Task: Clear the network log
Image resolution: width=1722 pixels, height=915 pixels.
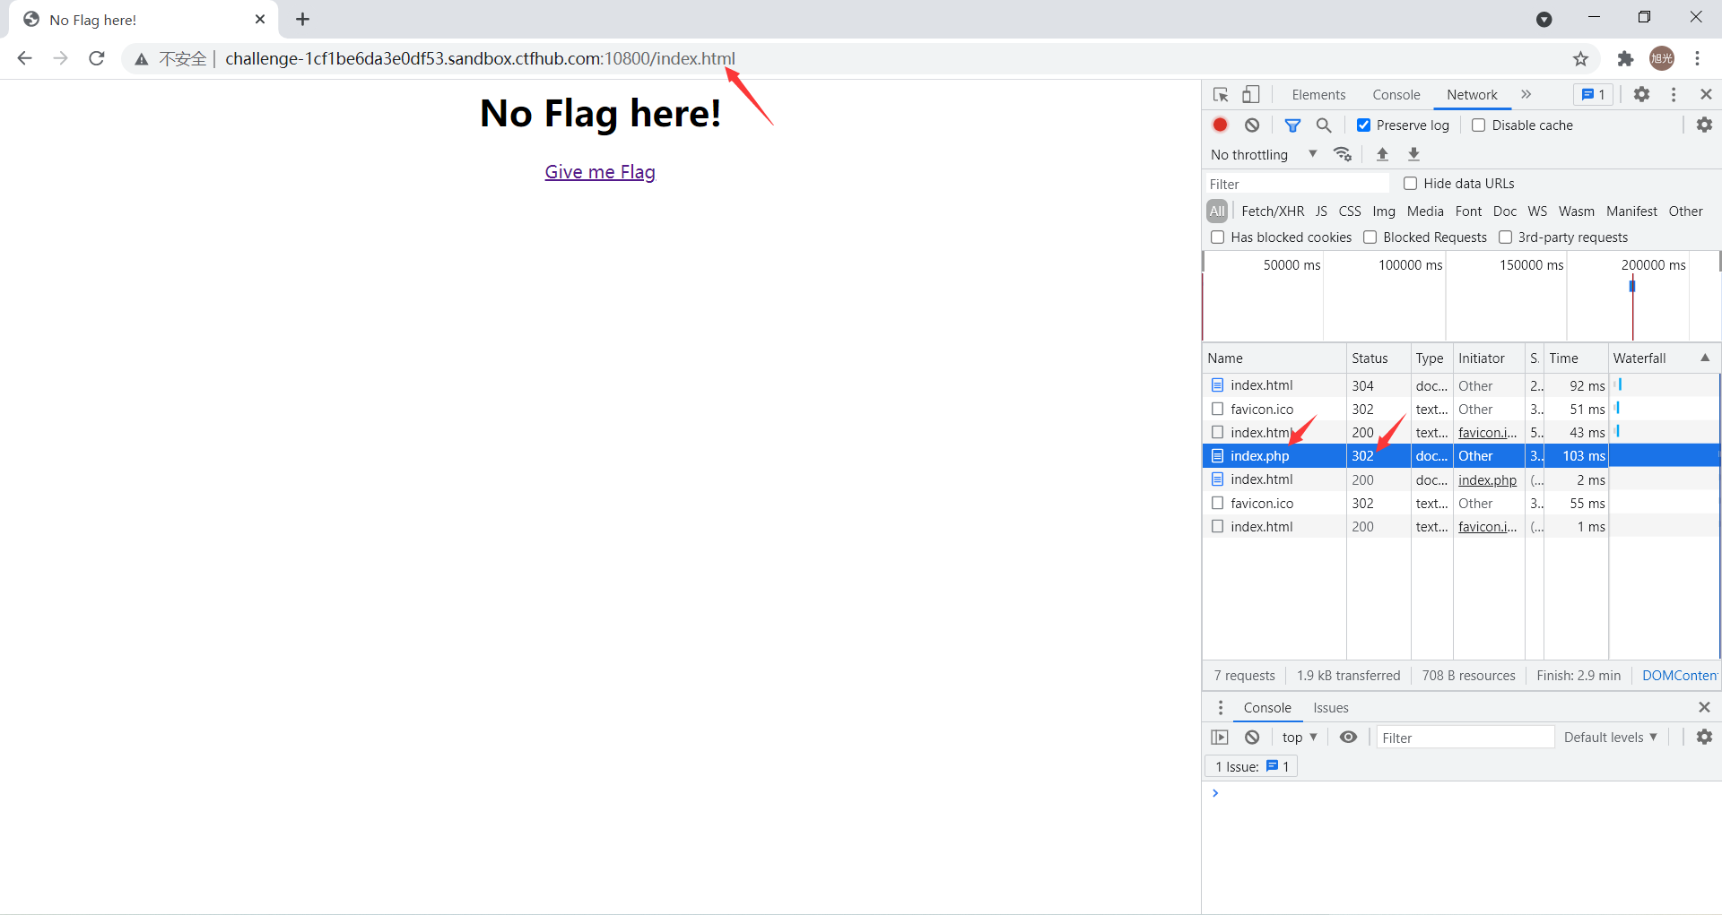Action: [x=1252, y=125]
